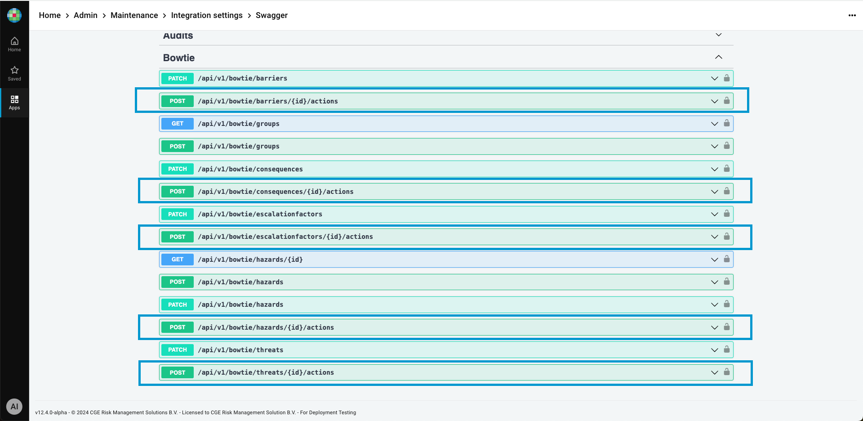
Task: Click lock icon on PATCH barriers endpoint
Action: point(727,78)
